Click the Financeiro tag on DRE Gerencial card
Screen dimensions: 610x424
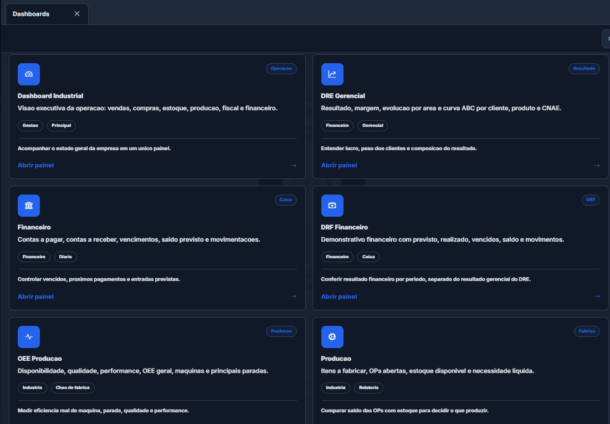click(337, 125)
